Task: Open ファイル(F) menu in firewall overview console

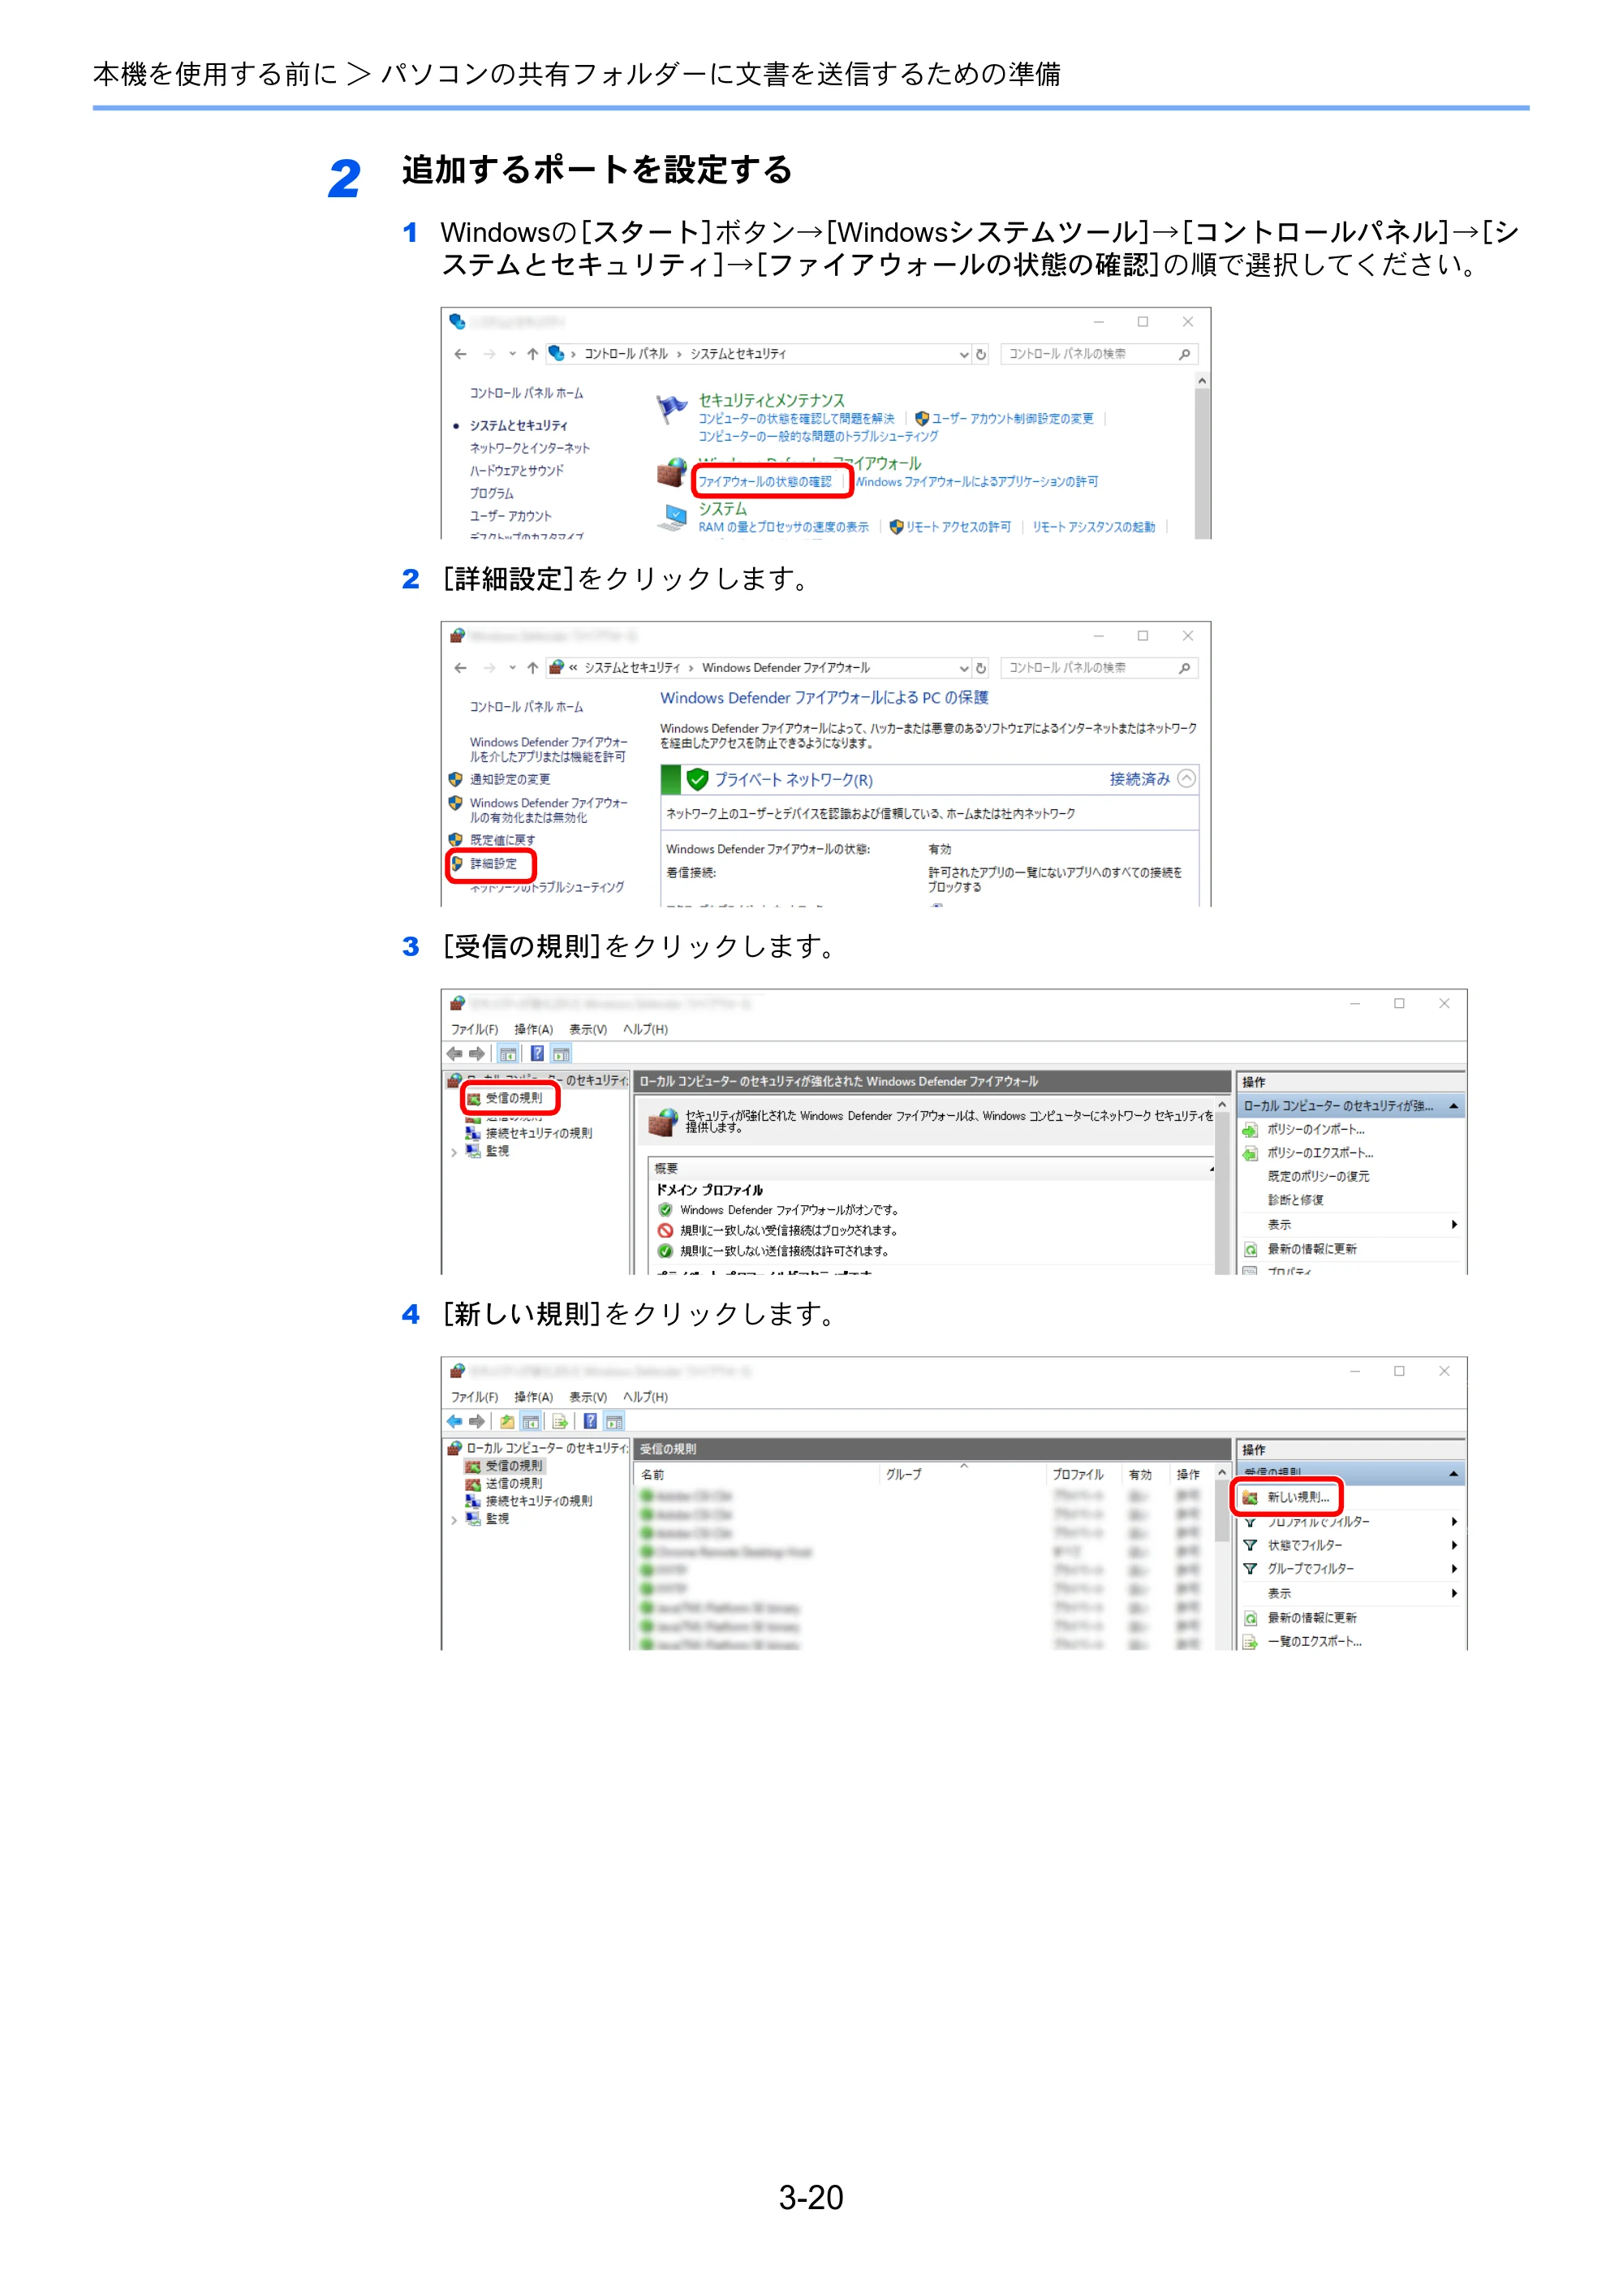Action: [474, 1029]
